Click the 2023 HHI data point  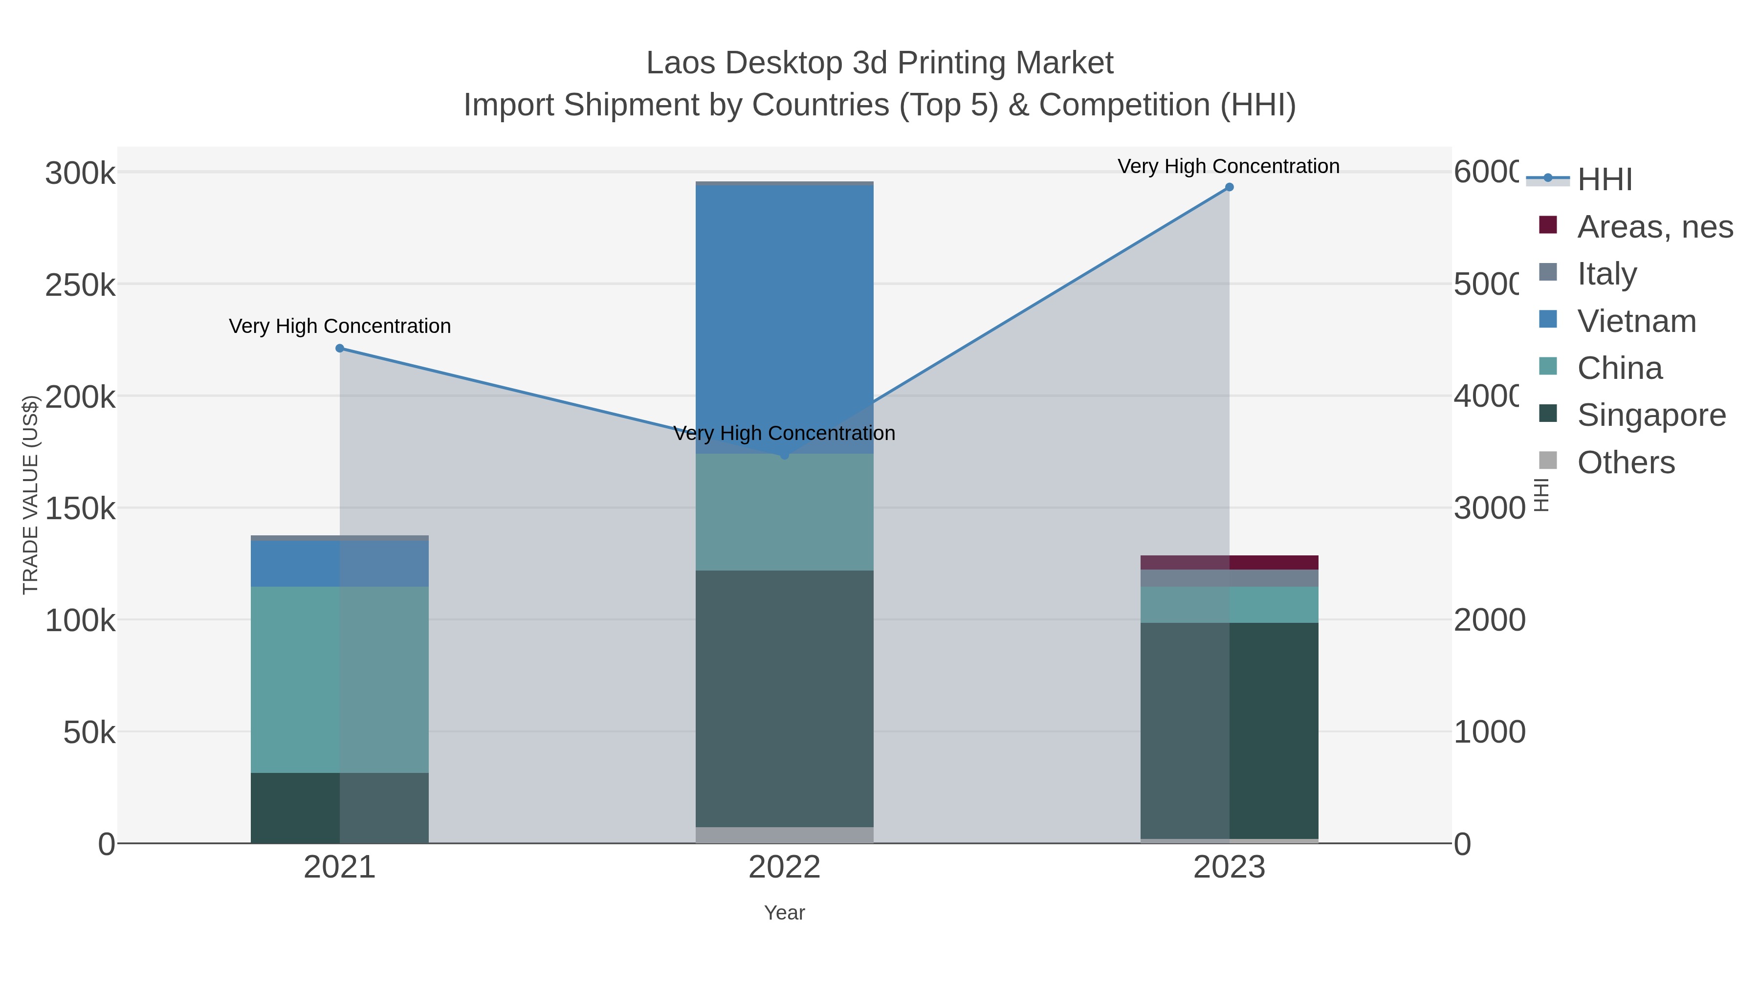1229,187
